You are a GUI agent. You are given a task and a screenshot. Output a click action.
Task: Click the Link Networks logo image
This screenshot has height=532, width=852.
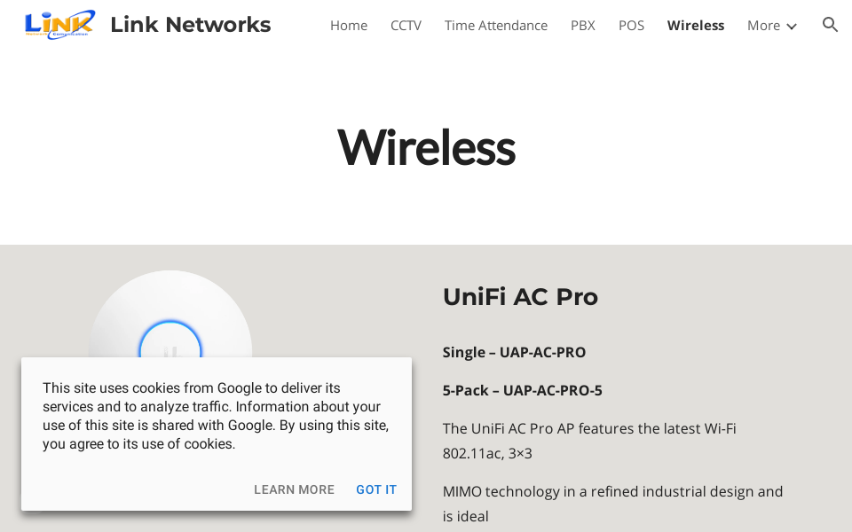coord(59,25)
